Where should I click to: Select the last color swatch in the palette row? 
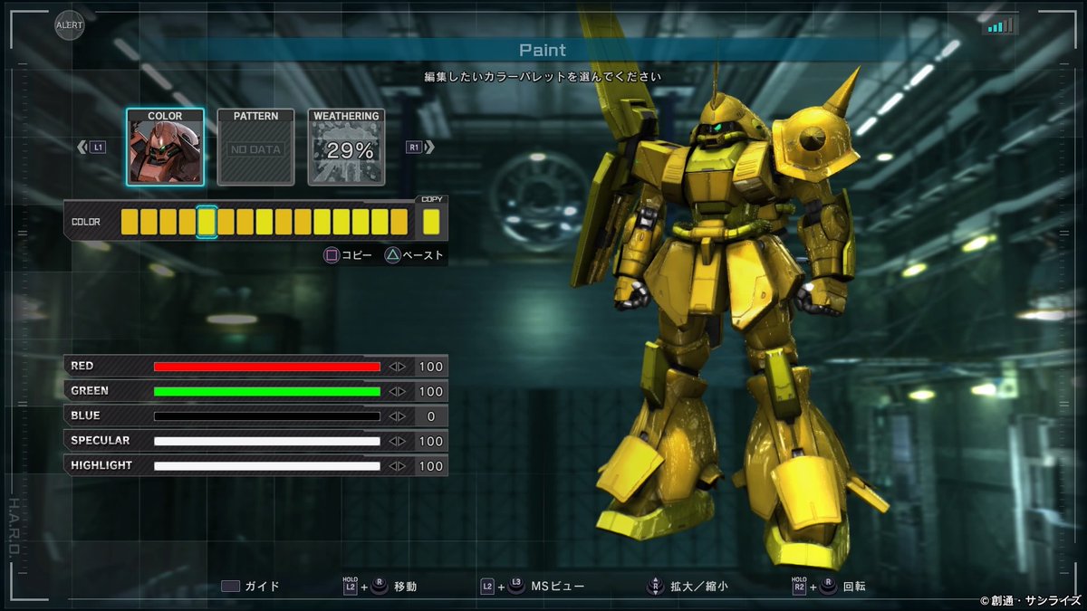pyautogui.click(x=399, y=222)
